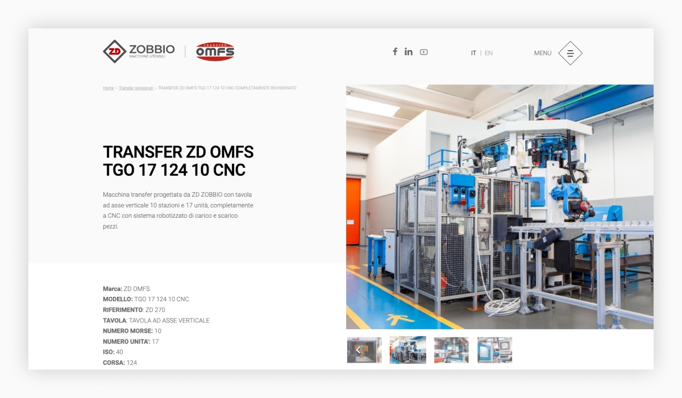Click the ZD Zobbio logo

click(x=139, y=51)
